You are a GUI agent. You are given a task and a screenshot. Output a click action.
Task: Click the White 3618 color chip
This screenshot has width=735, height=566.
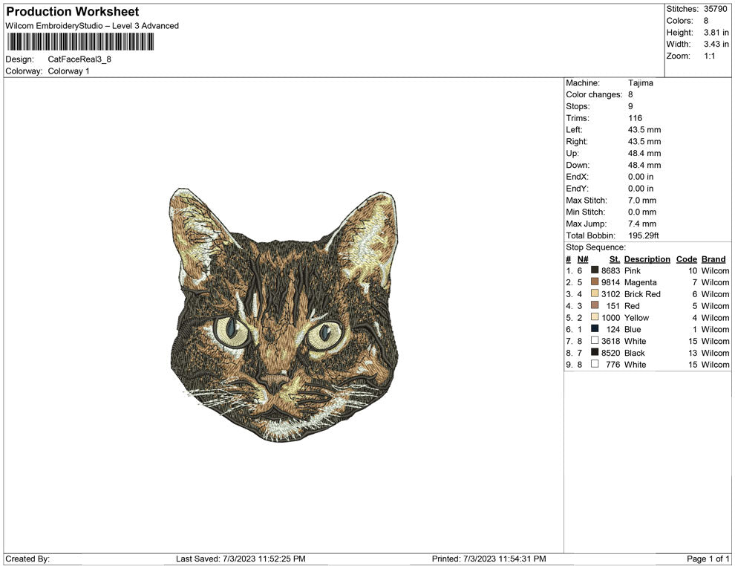coord(594,341)
